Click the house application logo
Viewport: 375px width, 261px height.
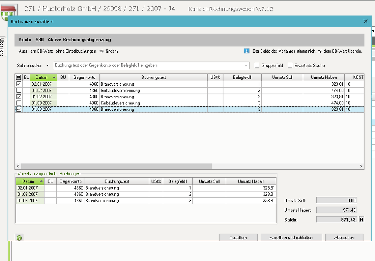[x=9, y=12]
